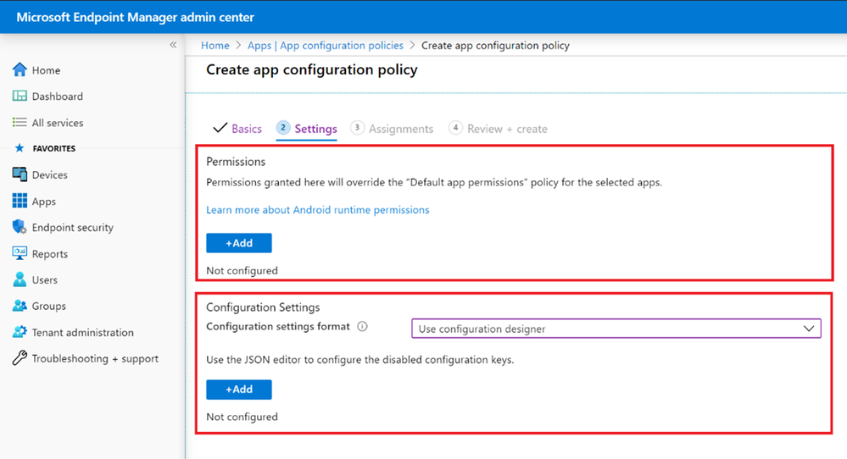Open the Groups icon in sidebar
Image resolution: width=847 pixels, height=459 pixels.
[20, 306]
